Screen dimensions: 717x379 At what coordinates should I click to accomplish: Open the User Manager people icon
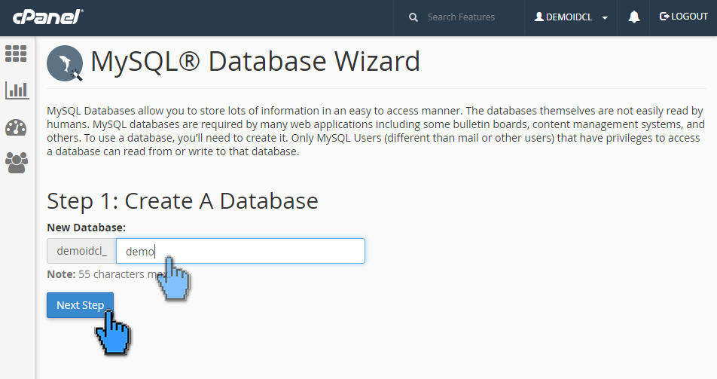17,163
